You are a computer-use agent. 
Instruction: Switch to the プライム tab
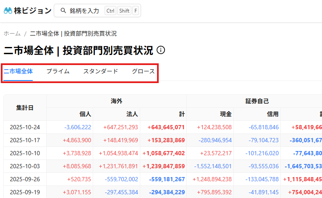[58, 71]
